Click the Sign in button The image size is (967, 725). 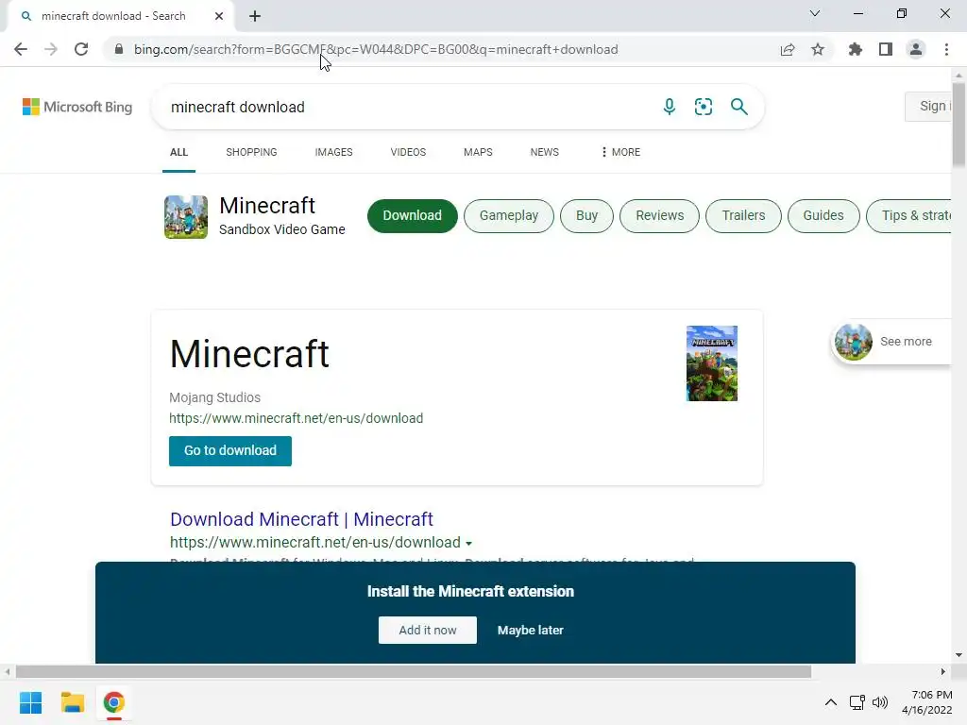pyautogui.click(x=930, y=106)
